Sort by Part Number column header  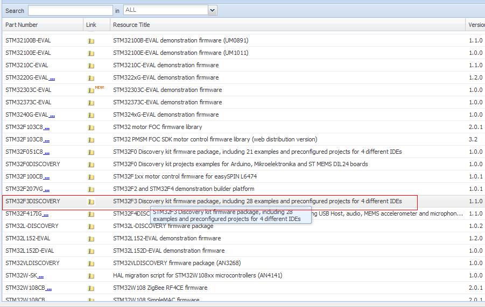pos(43,25)
